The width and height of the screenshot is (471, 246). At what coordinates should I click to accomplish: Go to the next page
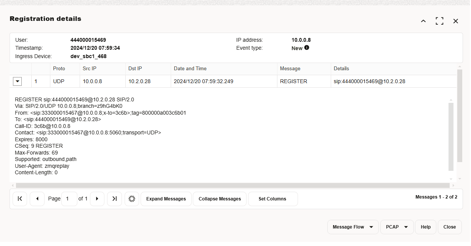pos(97,199)
